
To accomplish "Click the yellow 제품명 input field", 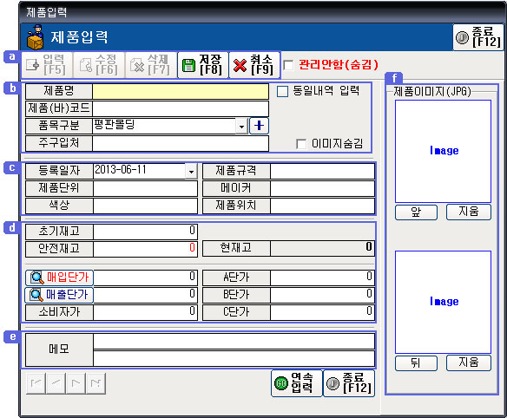I will [x=181, y=91].
